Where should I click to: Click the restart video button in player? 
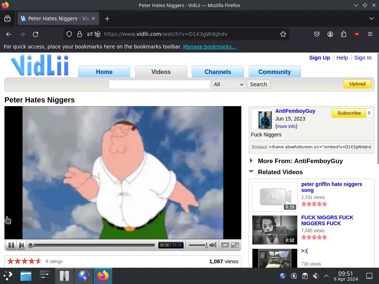(x=21, y=246)
